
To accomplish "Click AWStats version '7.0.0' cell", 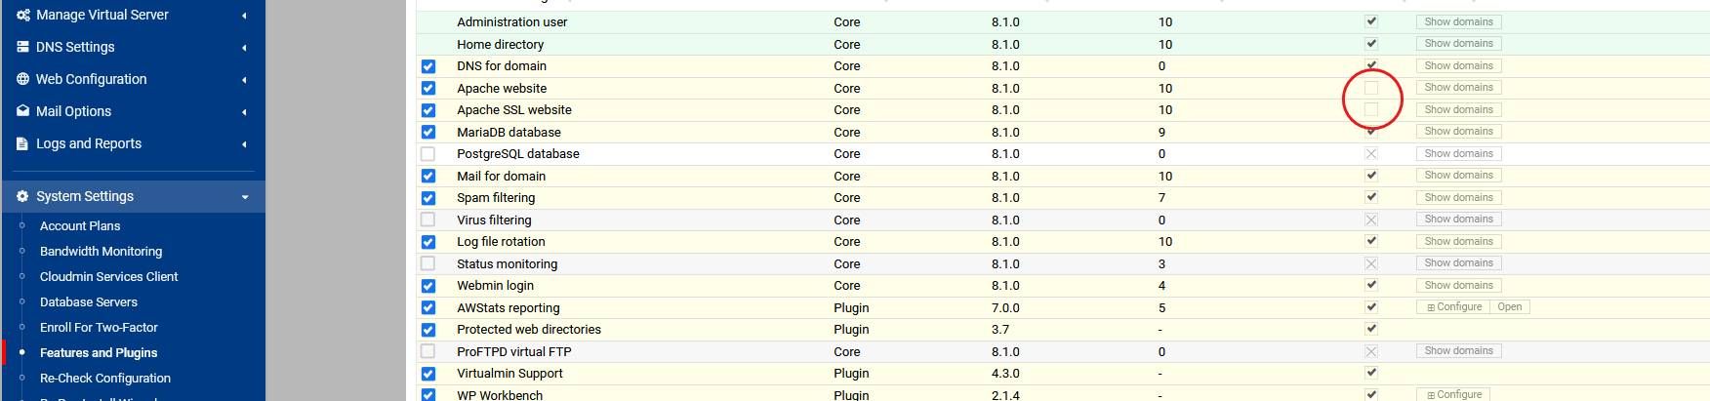I will point(1005,307).
